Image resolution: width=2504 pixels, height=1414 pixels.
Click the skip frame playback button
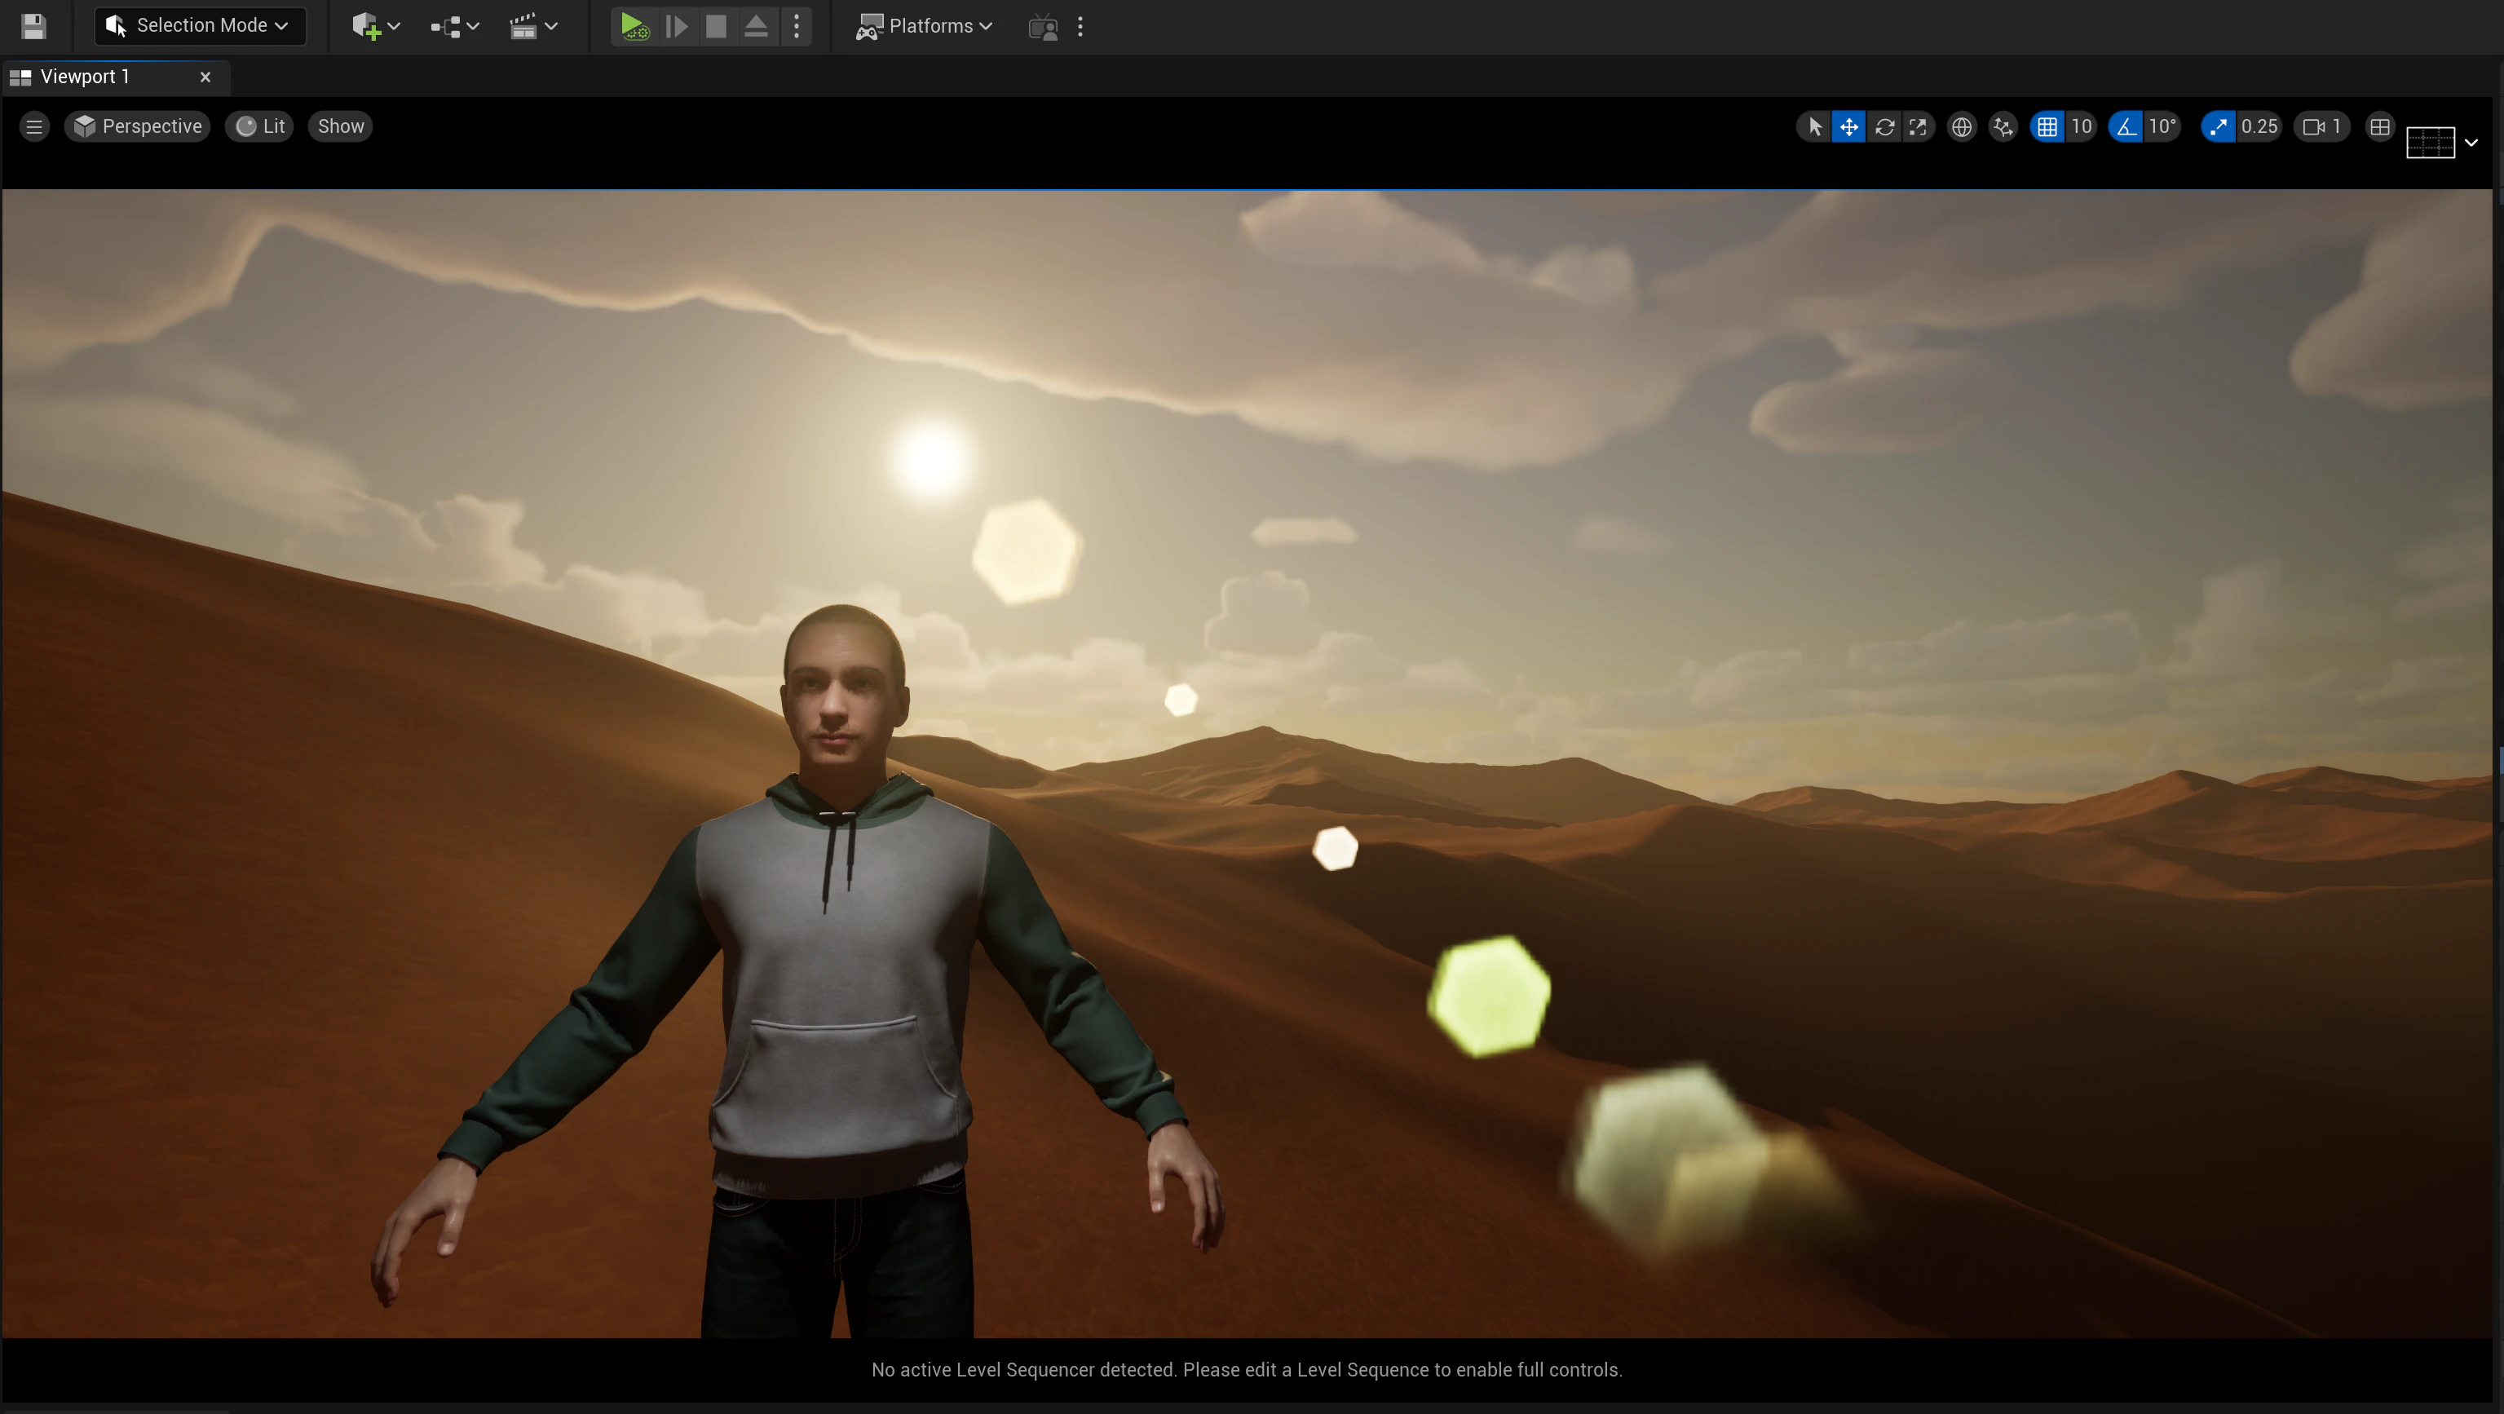(676, 26)
